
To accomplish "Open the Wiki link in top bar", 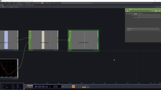I will pyautogui.click(x=20, y=3).
